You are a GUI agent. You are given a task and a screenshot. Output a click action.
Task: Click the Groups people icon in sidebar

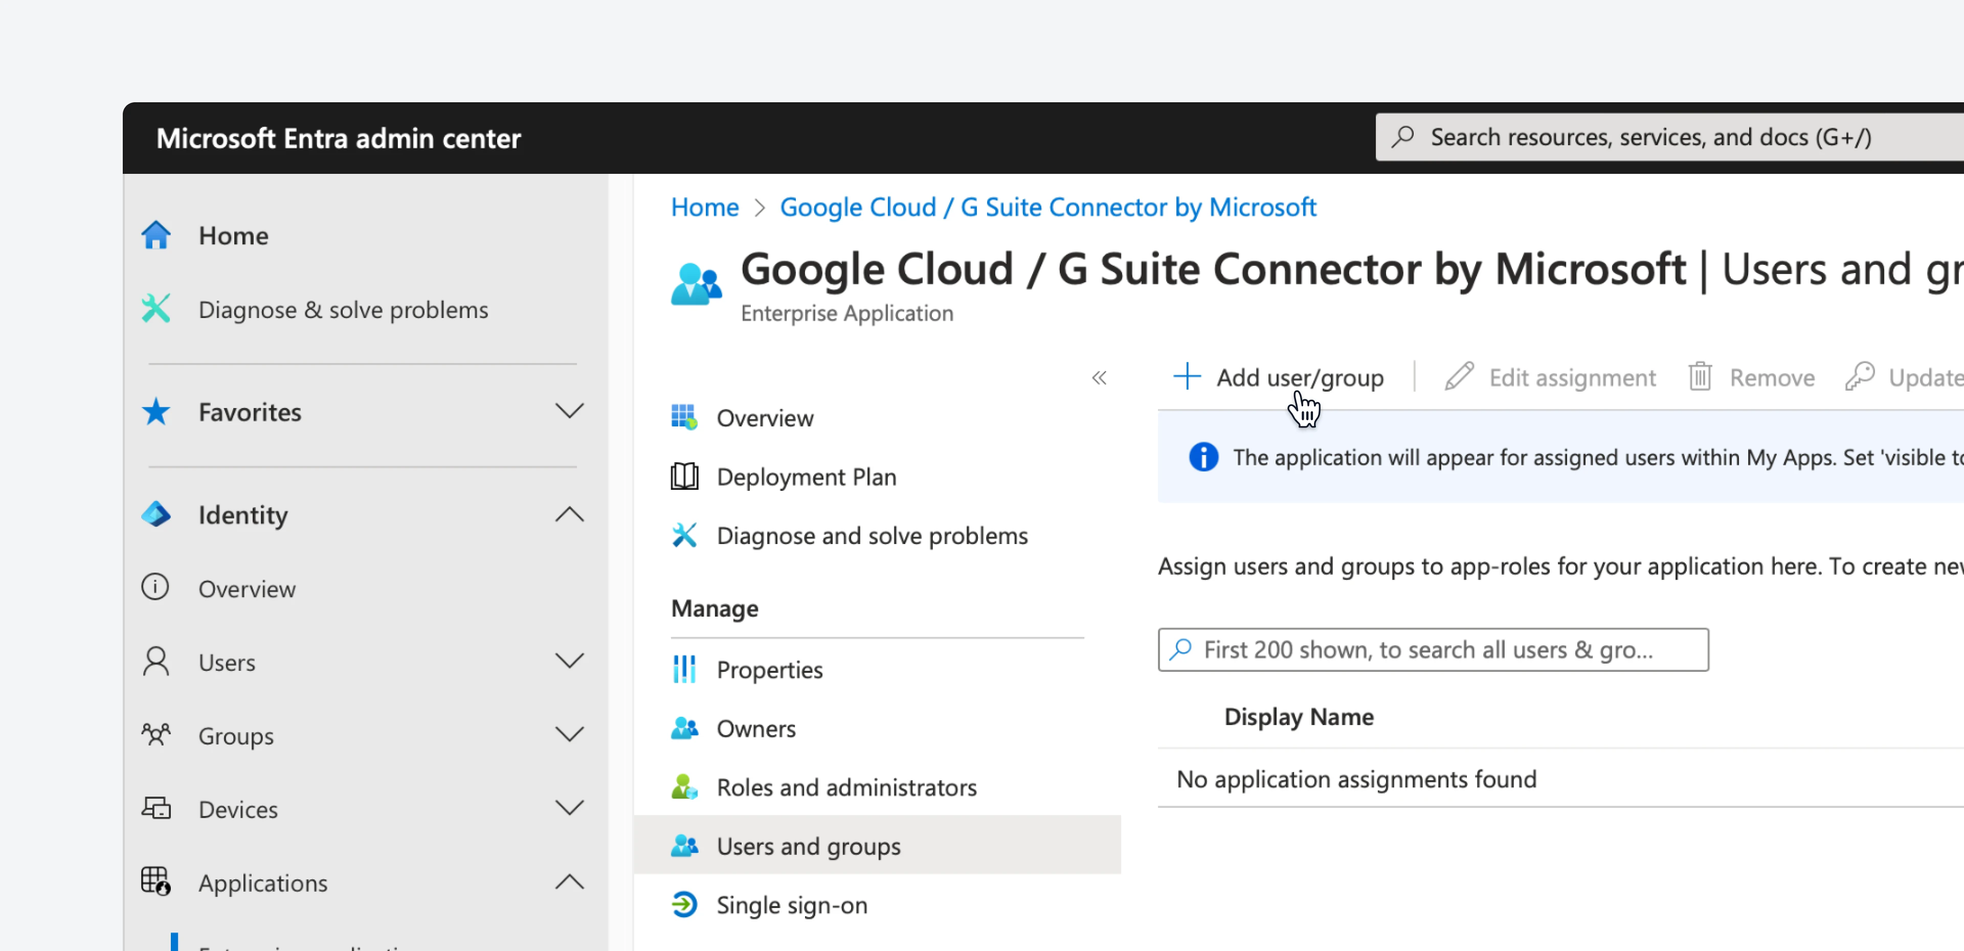157,735
